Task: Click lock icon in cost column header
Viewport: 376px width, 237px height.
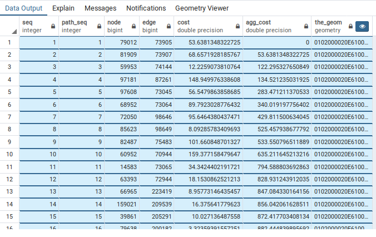Action: point(238,26)
